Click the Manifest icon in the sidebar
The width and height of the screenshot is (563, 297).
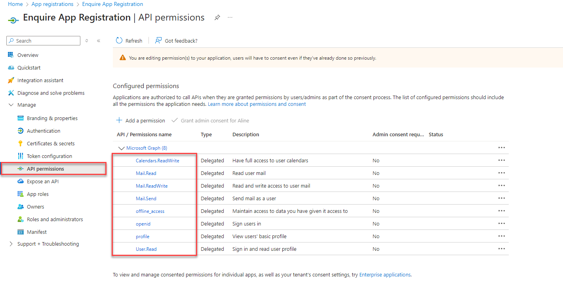[20, 232]
